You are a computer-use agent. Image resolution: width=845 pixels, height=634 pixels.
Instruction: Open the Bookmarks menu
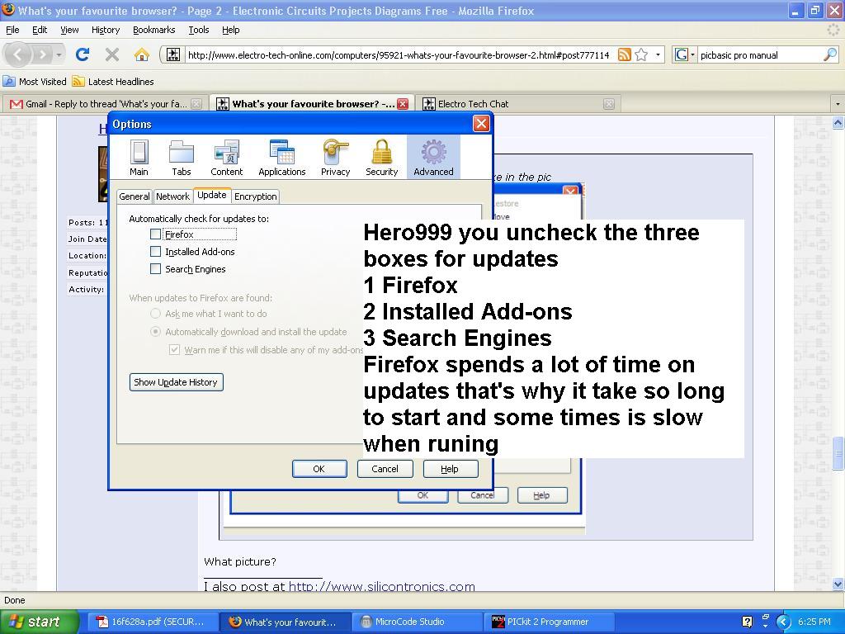click(x=153, y=30)
